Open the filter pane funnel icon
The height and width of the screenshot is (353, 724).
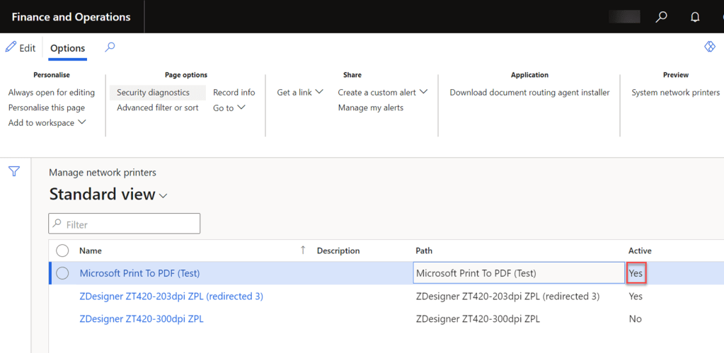tap(14, 171)
